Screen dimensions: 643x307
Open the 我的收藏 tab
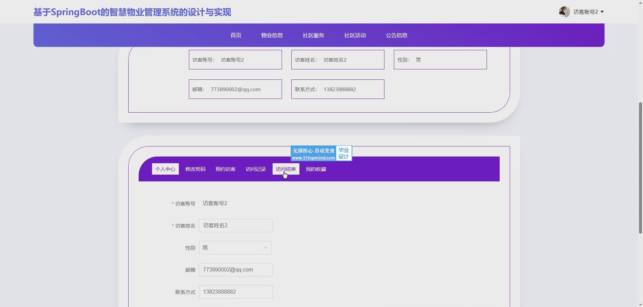[316, 169]
